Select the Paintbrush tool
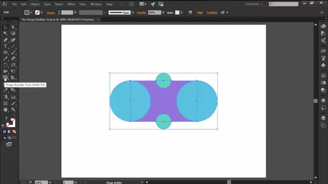This screenshot has width=328, height=184. pyautogui.click(x=13, y=52)
